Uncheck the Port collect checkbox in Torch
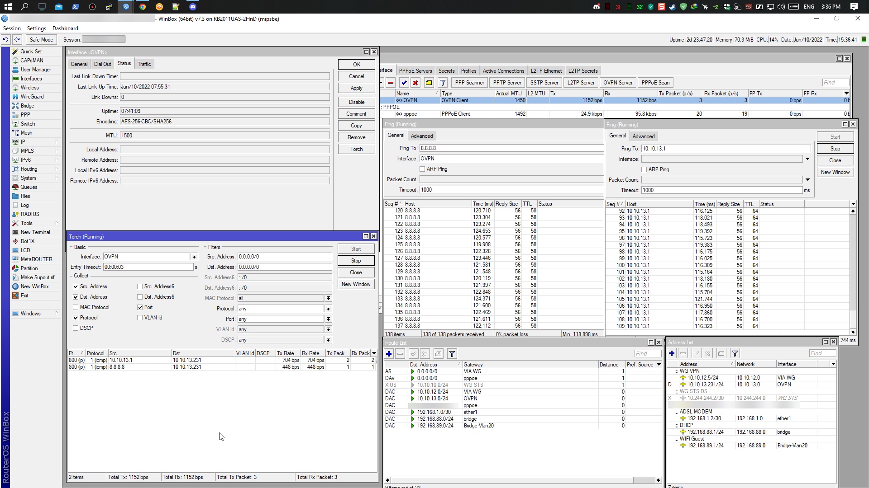The width and height of the screenshot is (869, 488). pyautogui.click(x=140, y=307)
